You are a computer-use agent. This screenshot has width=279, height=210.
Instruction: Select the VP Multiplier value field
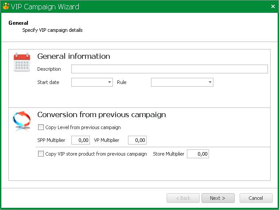pyautogui.click(x=137, y=140)
